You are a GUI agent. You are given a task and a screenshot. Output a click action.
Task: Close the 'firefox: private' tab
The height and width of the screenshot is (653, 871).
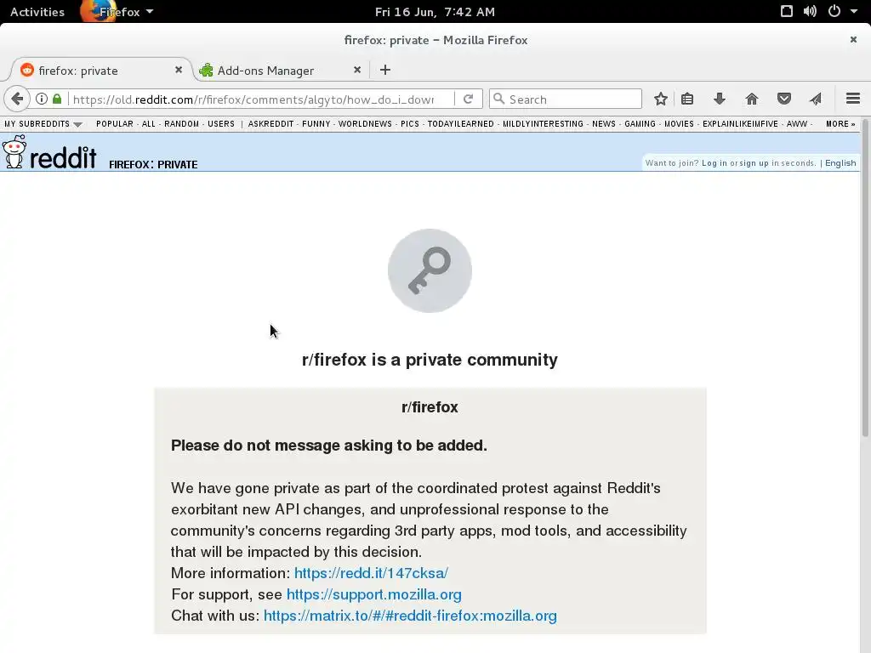179,70
